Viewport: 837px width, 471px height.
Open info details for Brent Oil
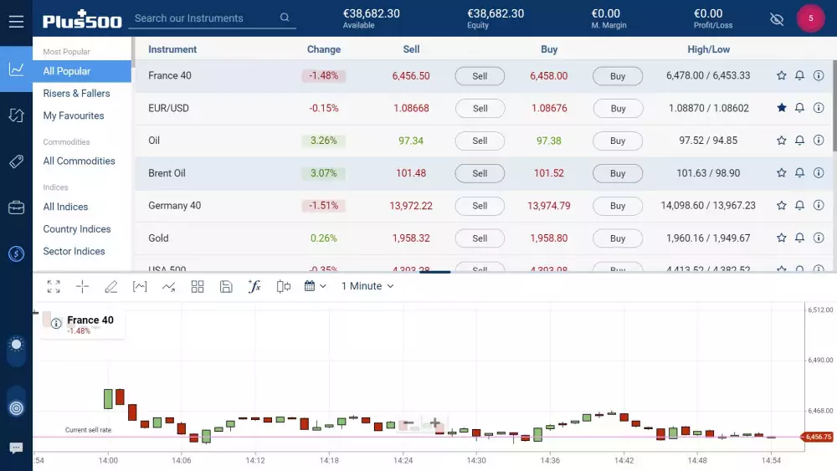(x=819, y=173)
